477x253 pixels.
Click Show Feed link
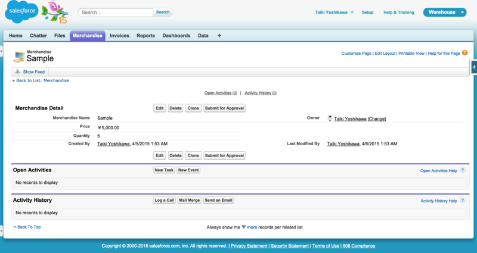click(x=34, y=72)
